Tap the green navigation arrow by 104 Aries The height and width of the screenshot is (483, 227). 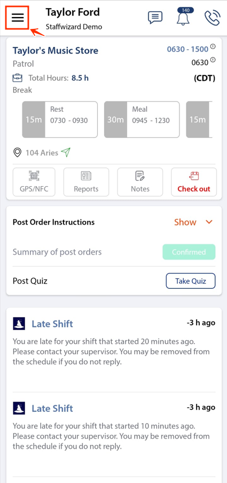66,152
